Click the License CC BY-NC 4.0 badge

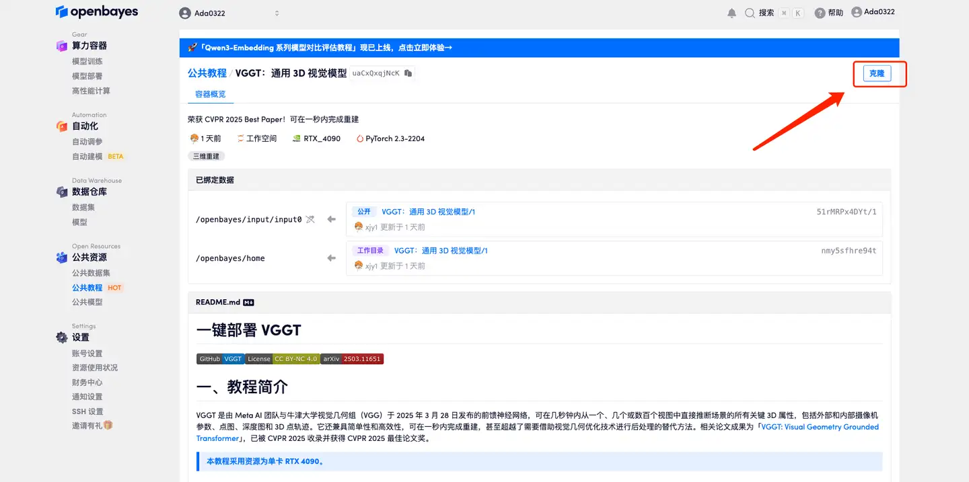[x=282, y=359]
